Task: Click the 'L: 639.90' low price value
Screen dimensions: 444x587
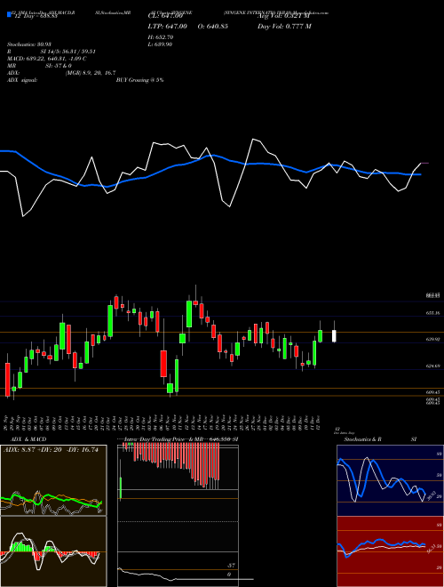Action: click(x=160, y=44)
